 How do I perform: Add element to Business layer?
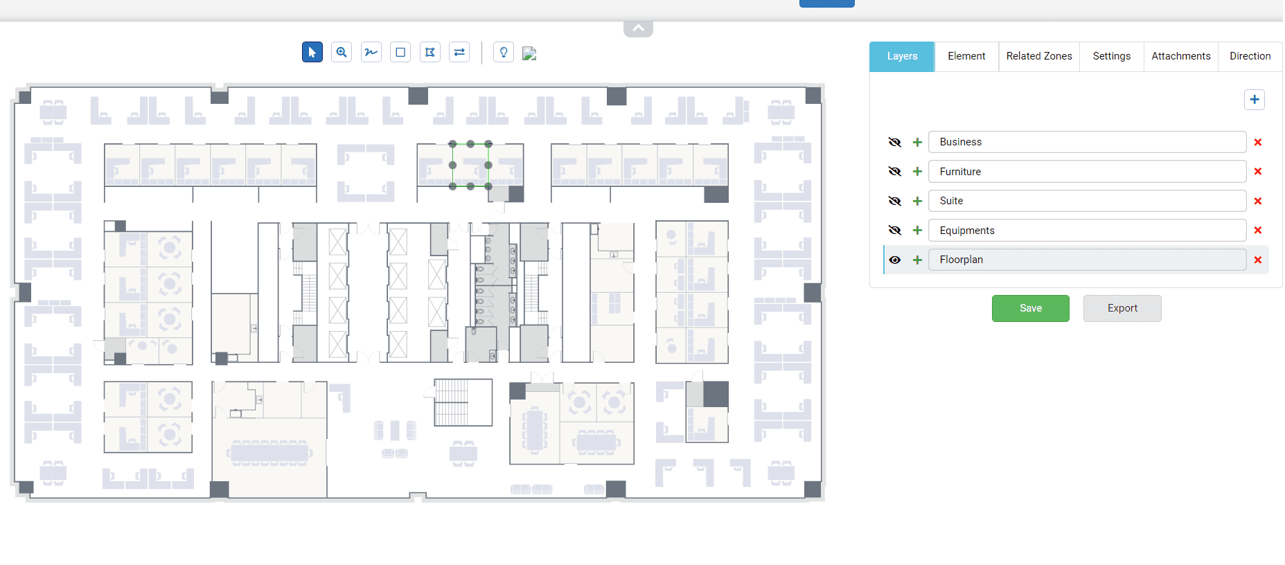(x=917, y=142)
